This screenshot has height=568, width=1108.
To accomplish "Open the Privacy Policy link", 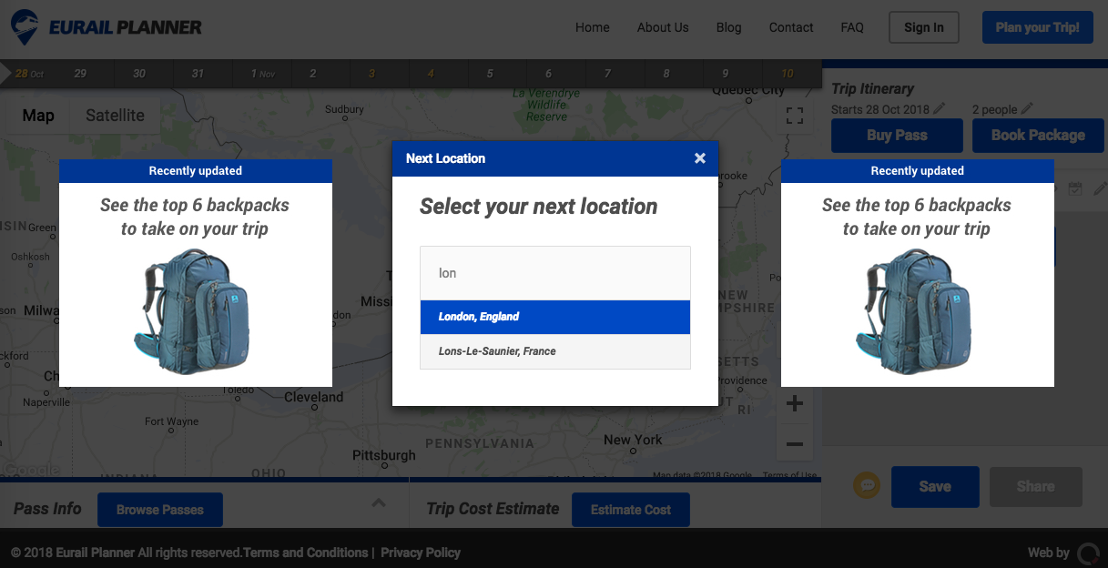I will pyautogui.click(x=421, y=553).
